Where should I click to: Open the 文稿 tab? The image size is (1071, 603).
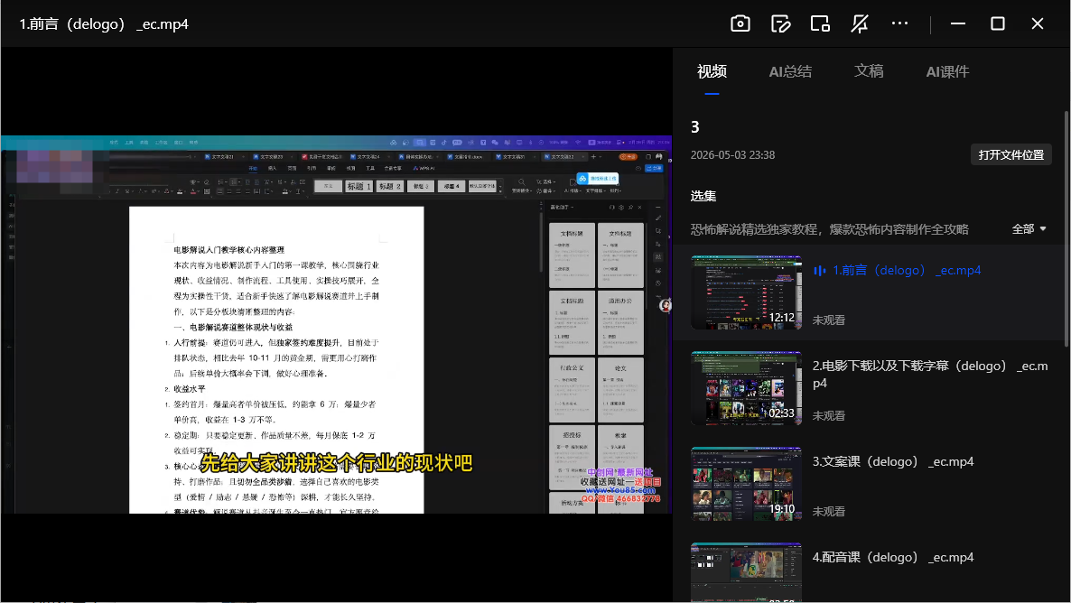click(x=869, y=71)
